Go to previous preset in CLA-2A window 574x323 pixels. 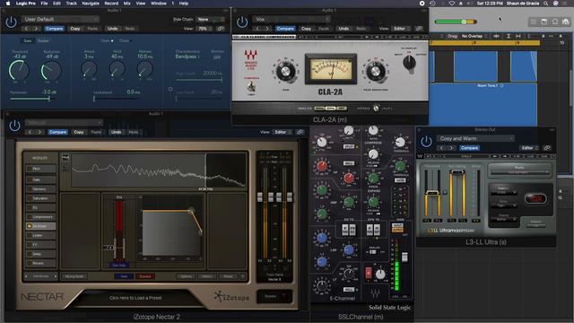pos(257,29)
